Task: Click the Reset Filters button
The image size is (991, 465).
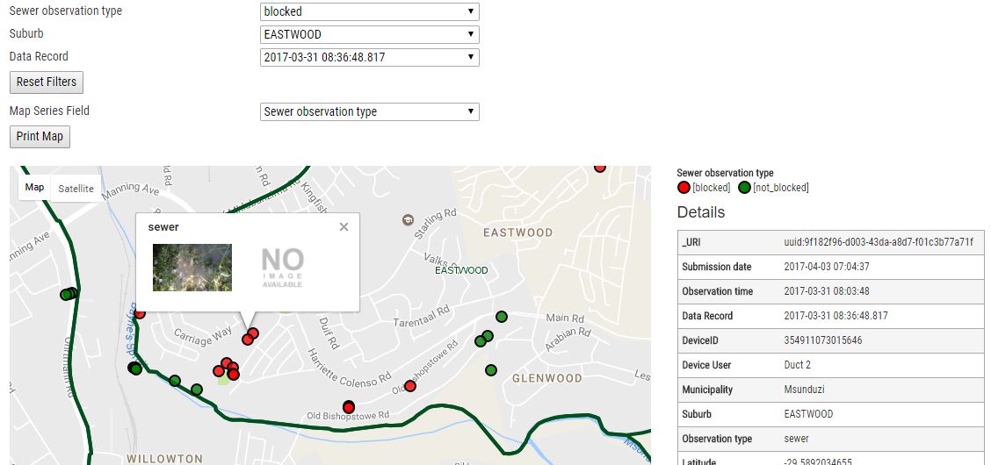Action: [x=47, y=82]
